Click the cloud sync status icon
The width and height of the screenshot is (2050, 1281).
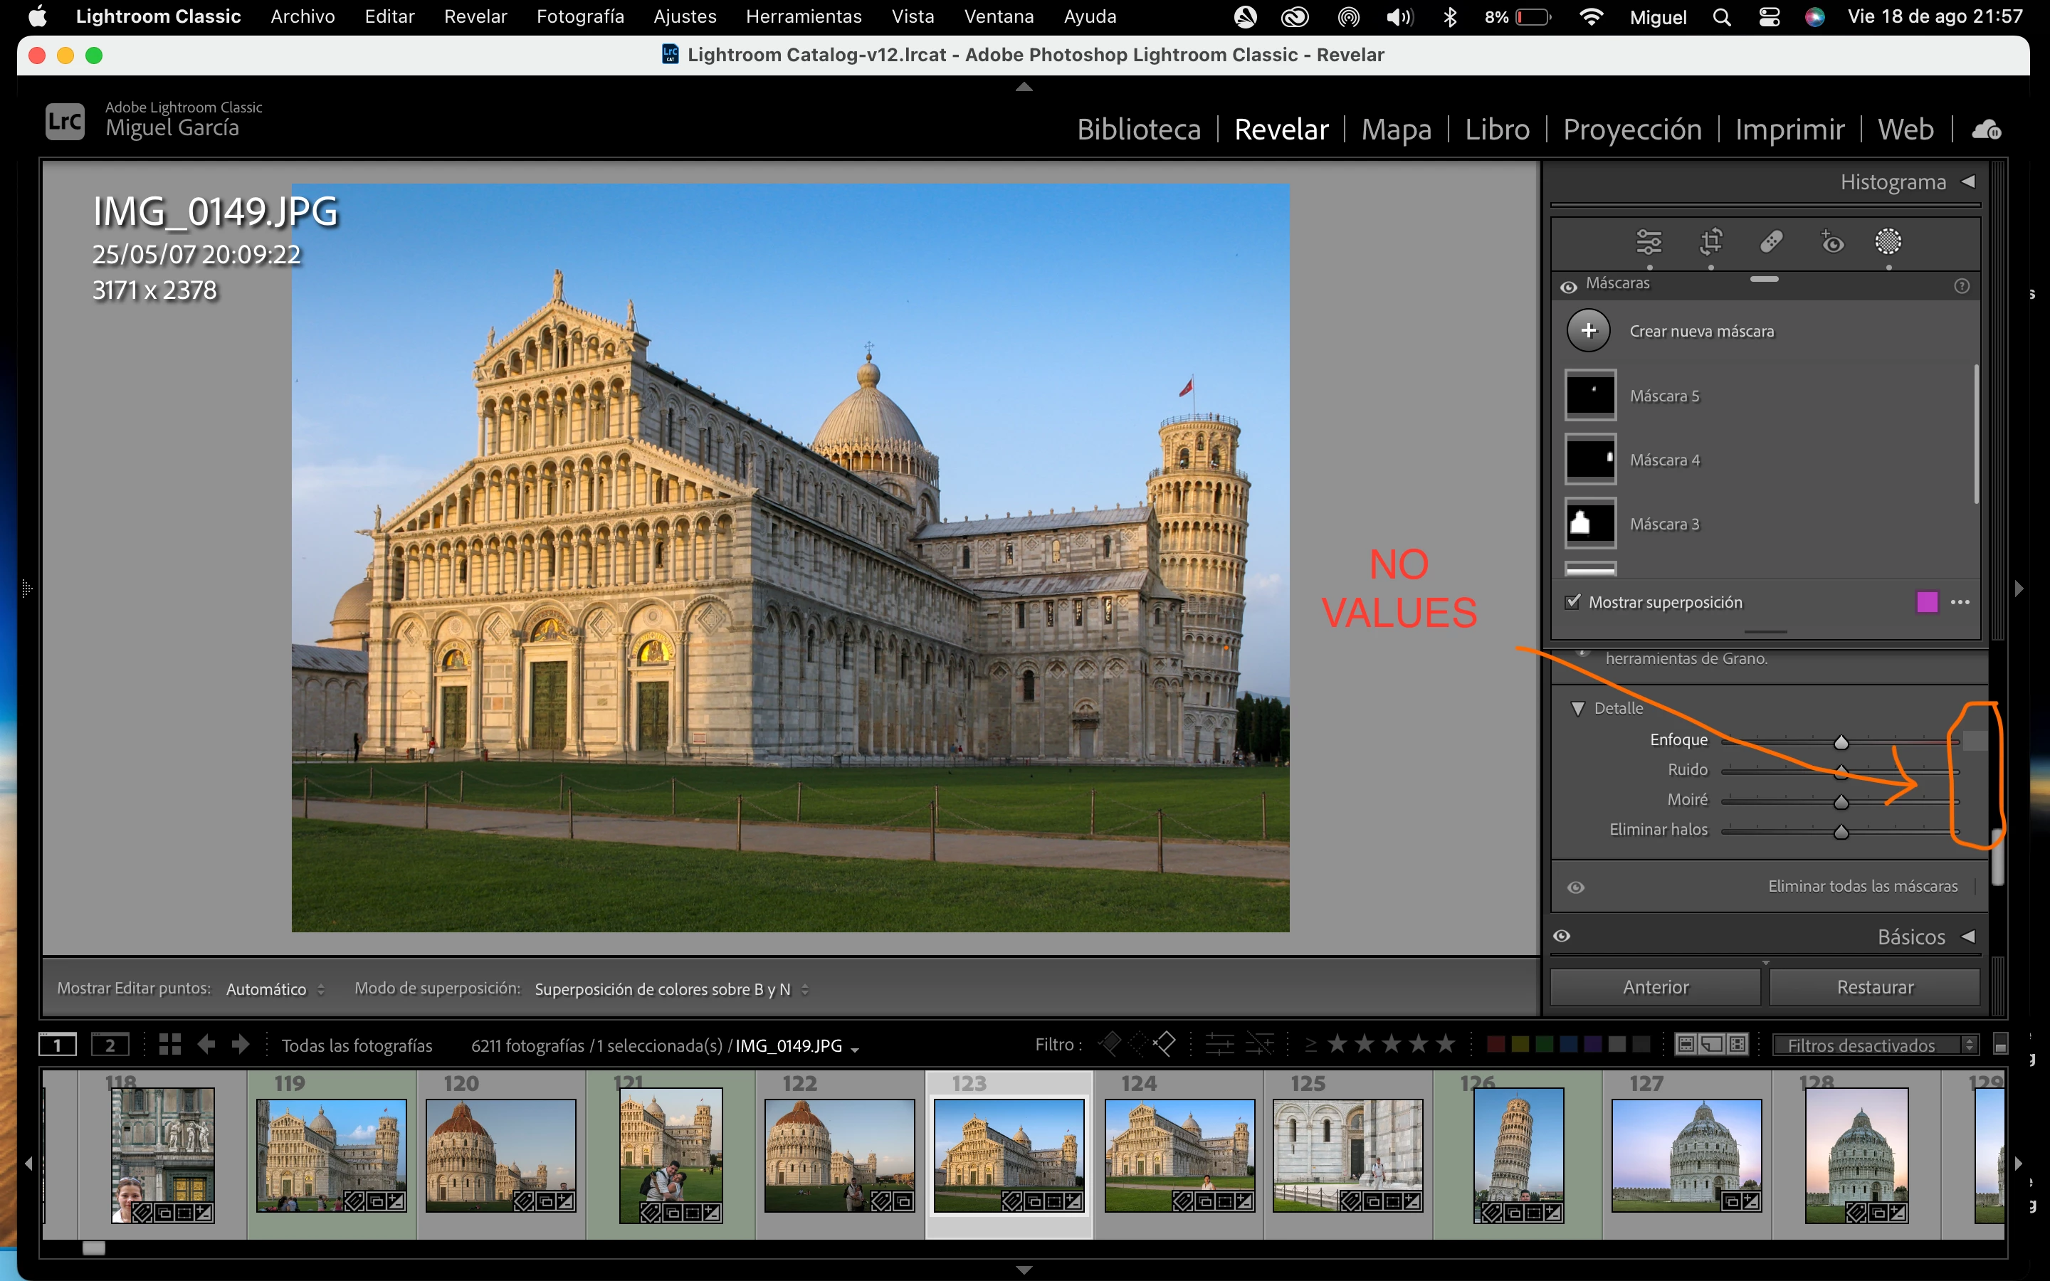point(1987,130)
